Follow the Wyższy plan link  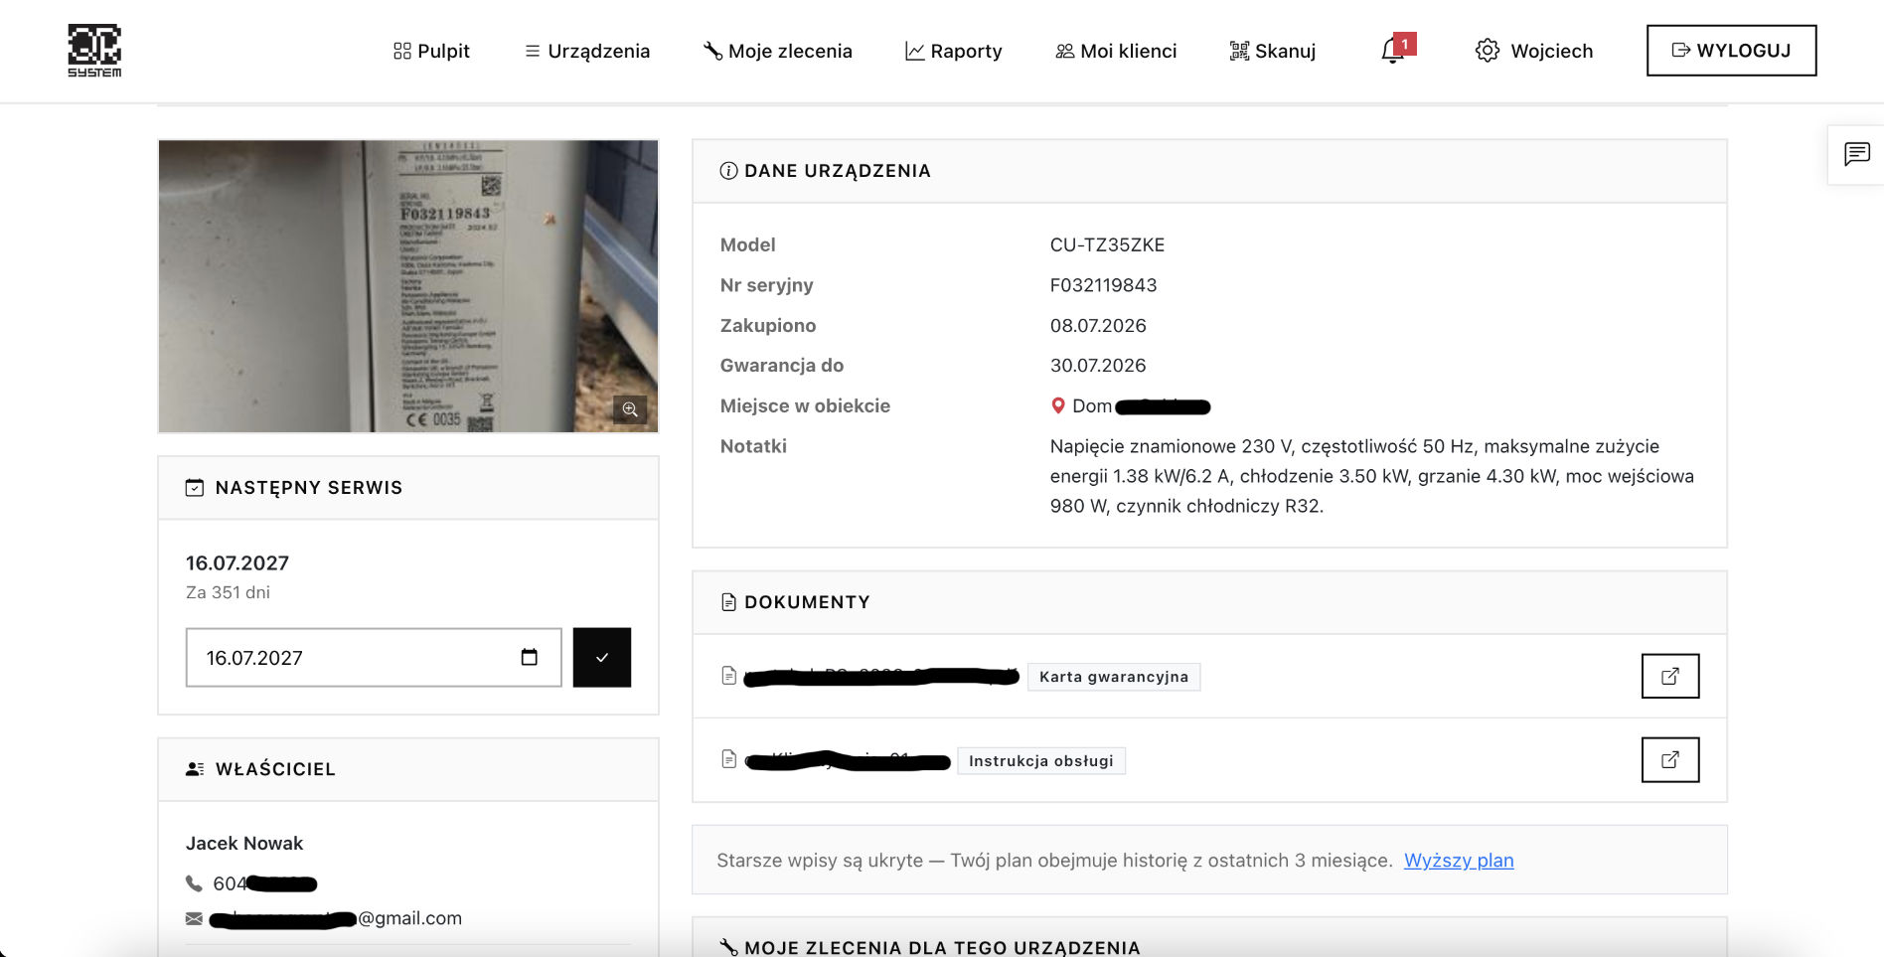(x=1459, y=861)
